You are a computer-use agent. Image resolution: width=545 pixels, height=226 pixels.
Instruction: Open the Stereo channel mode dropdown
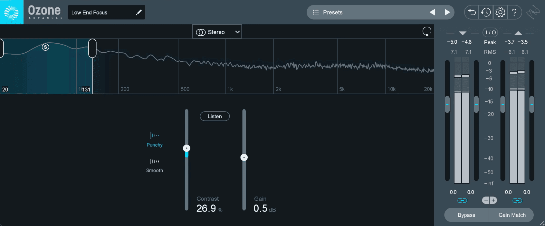pyautogui.click(x=217, y=32)
